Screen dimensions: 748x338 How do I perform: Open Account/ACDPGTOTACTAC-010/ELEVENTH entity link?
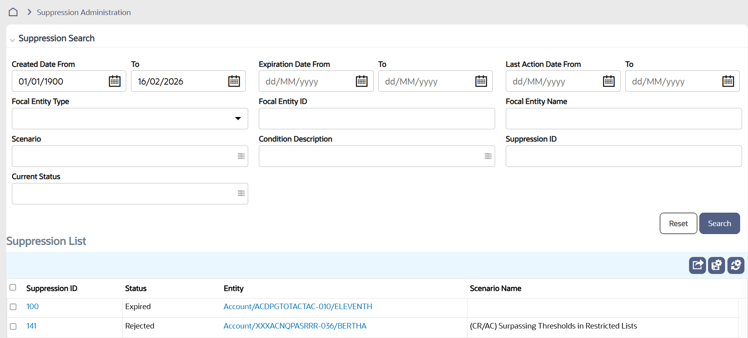[x=298, y=306]
